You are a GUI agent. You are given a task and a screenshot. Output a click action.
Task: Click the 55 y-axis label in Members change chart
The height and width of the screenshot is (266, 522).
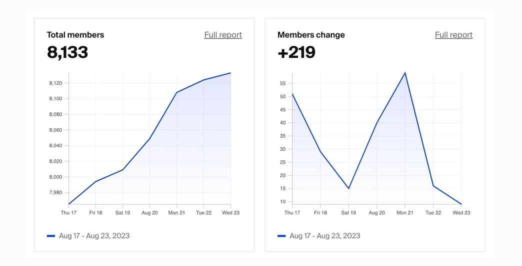tap(282, 83)
